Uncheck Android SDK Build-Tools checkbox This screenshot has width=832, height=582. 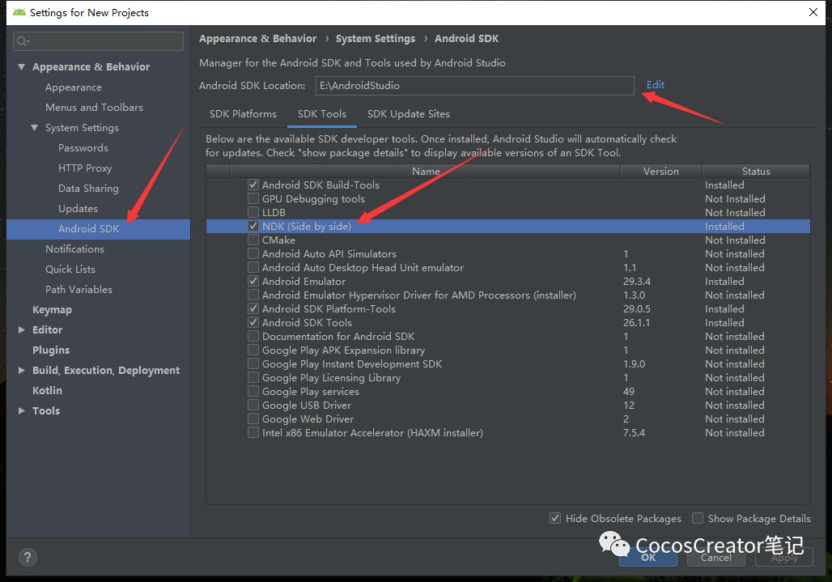(x=253, y=185)
